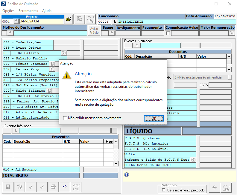The height and width of the screenshot is (195, 237).
Task: Click info icon on 13o Salário row
Action: click(x=64, y=53)
